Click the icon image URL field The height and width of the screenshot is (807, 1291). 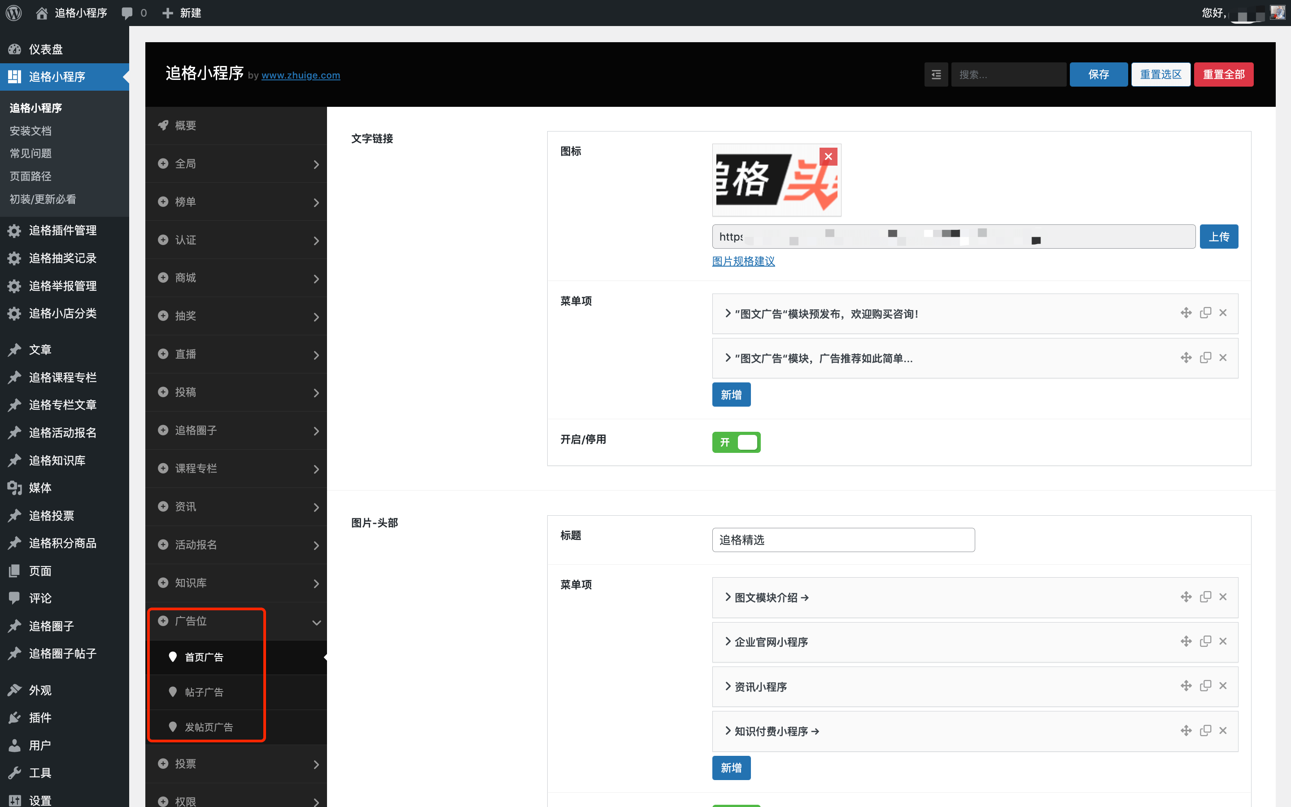coord(954,237)
